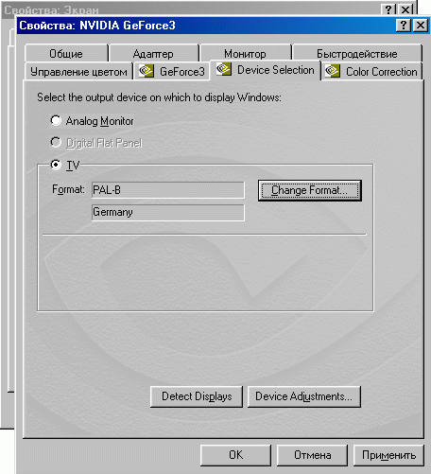
Task: Click the NVIDIA icon on Color Correction tab
Action: (x=333, y=71)
